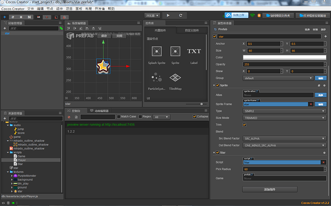331x206 pixels.
Task: Click the ParticleSystem node icon
Action: [x=157, y=77]
